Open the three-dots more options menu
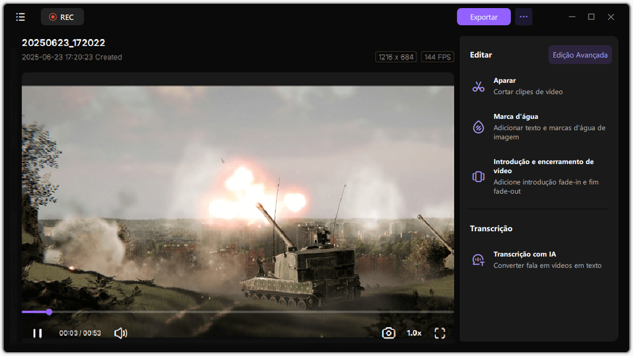The width and height of the screenshot is (633, 356). (524, 17)
